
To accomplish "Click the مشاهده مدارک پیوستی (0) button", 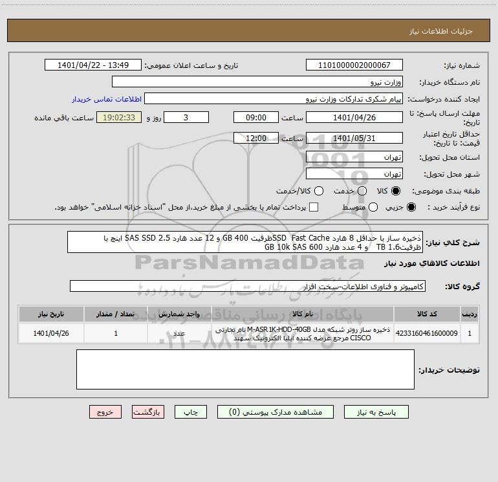I will [276, 411].
